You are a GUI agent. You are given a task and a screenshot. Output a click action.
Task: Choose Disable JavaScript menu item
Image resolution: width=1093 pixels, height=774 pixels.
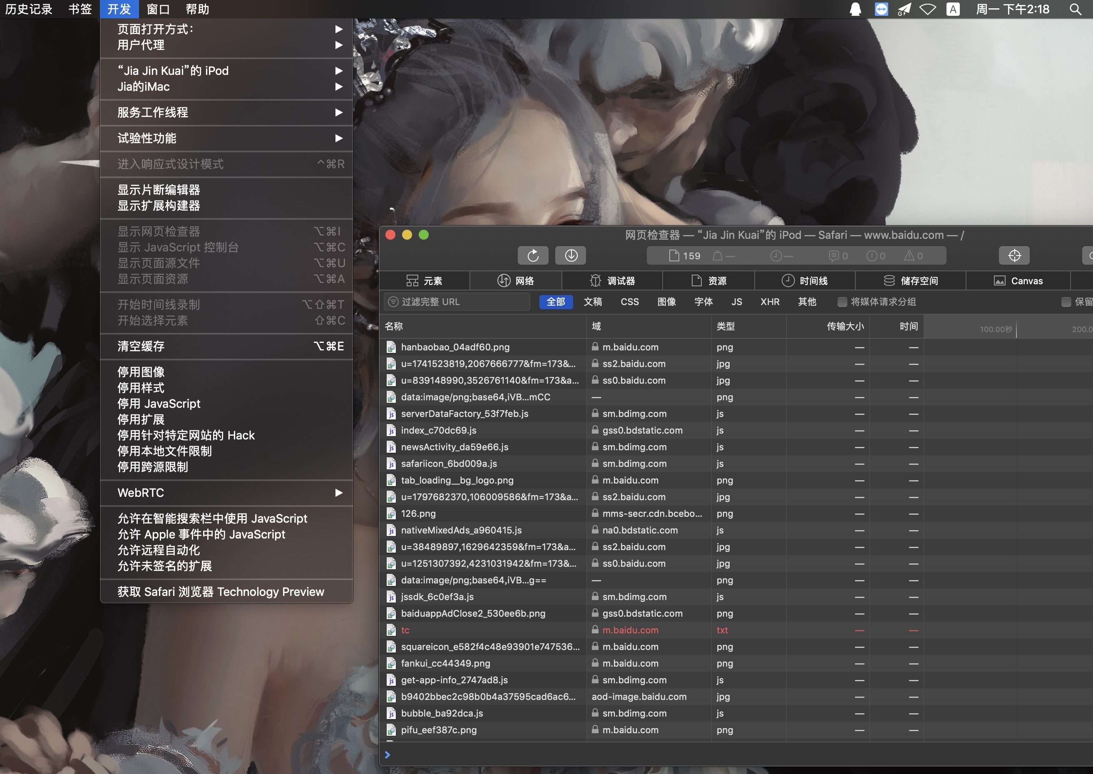pos(226,404)
